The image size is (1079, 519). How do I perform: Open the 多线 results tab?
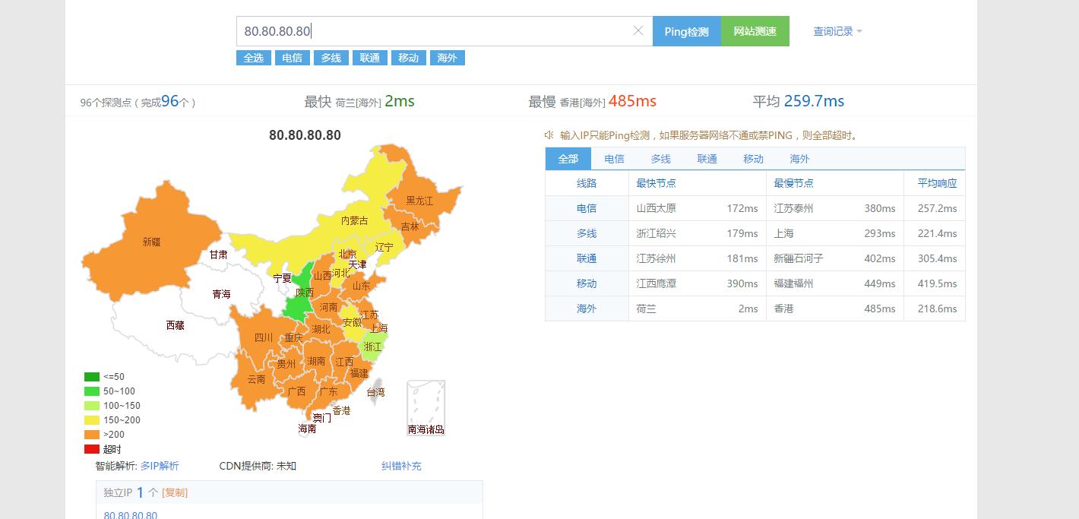[x=660, y=158]
